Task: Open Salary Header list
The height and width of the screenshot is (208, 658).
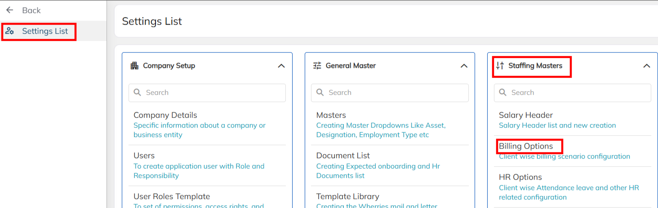Action: [525, 115]
